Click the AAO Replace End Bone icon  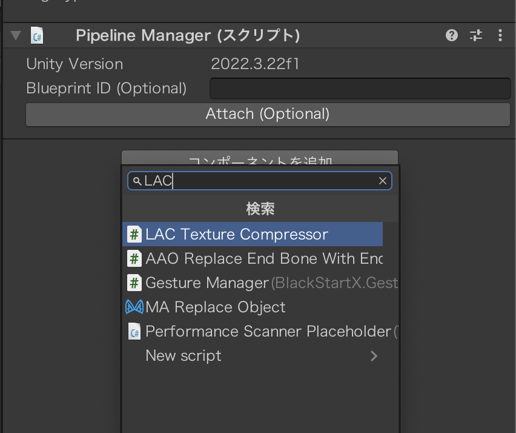(x=134, y=259)
